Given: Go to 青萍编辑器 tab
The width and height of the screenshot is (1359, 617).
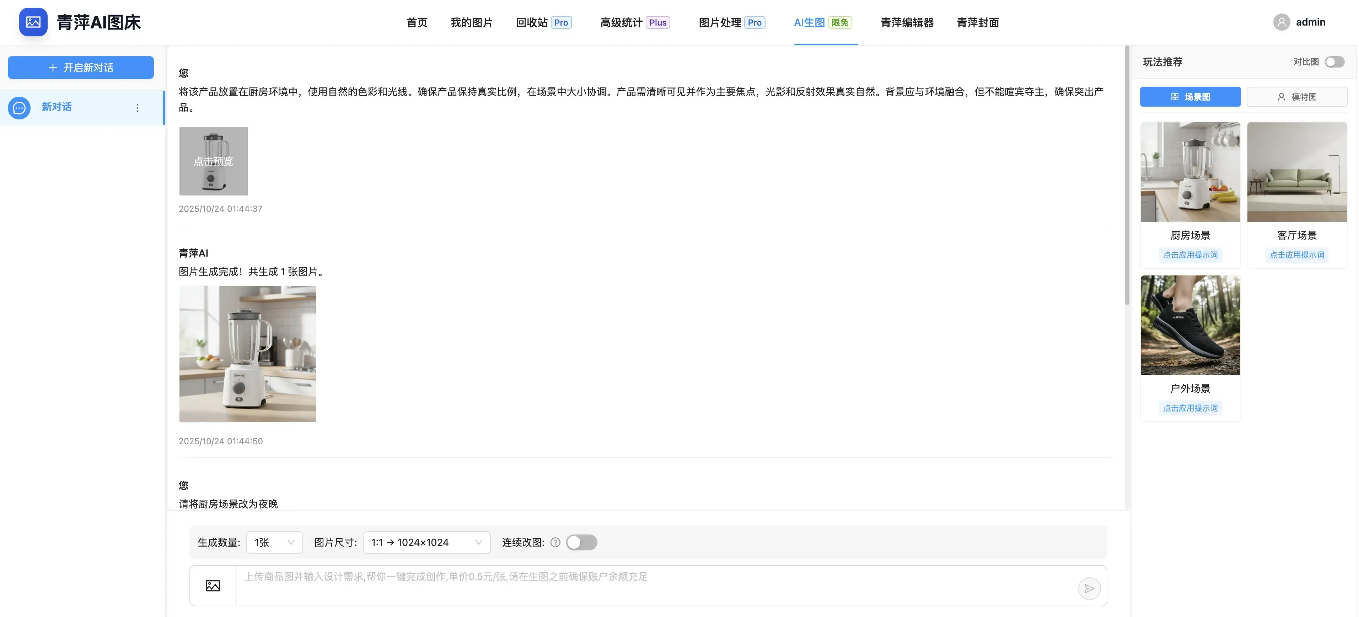Looking at the screenshot, I should tap(907, 23).
